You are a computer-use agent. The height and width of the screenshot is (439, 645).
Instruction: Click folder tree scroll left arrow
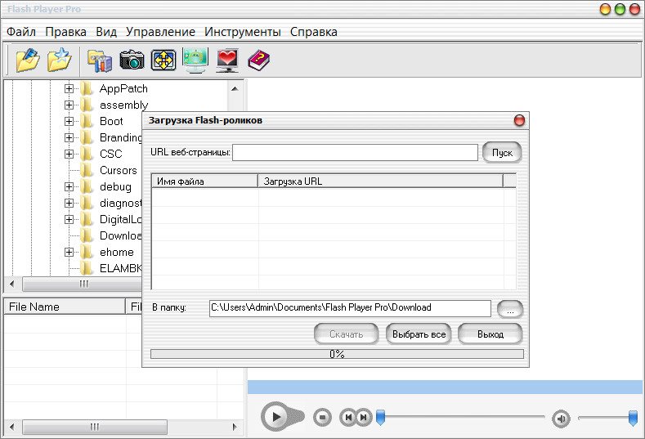click(12, 284)
